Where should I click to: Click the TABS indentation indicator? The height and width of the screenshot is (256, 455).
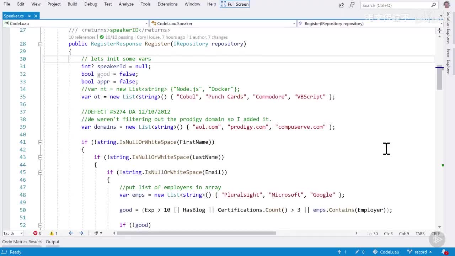click(x=420, y=234)
